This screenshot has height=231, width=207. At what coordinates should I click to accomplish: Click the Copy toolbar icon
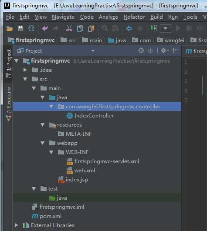[x=80, y=28]
